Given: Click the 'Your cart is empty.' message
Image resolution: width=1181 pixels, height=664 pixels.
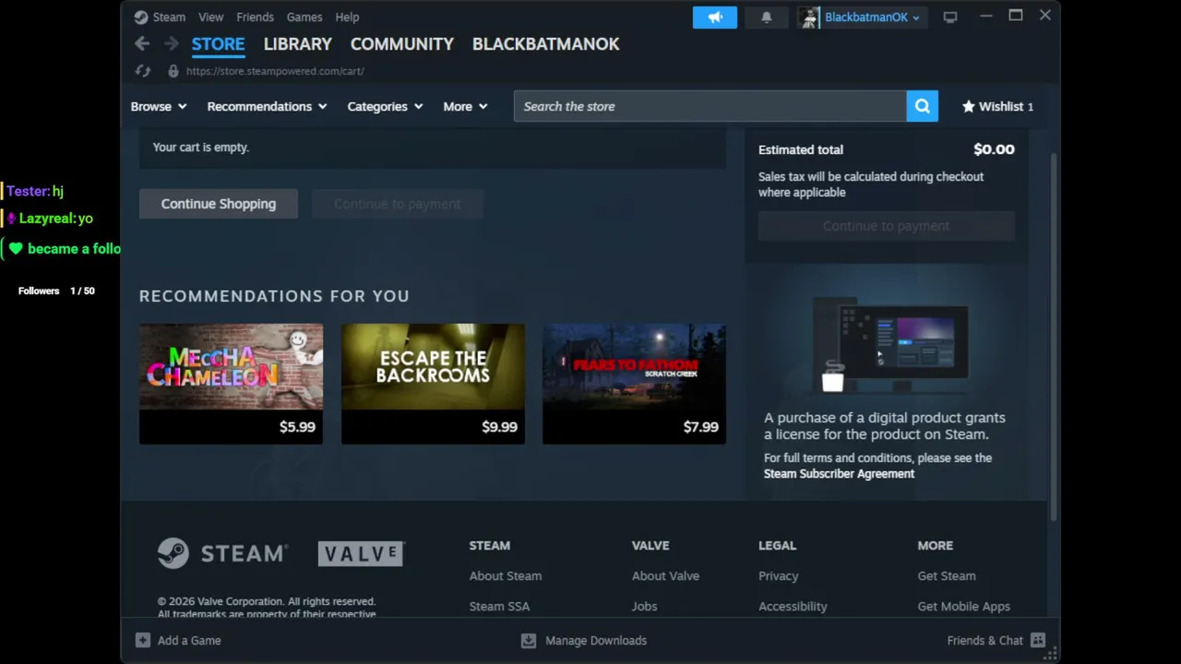Looking at the screenshot, I should [201, 148].
